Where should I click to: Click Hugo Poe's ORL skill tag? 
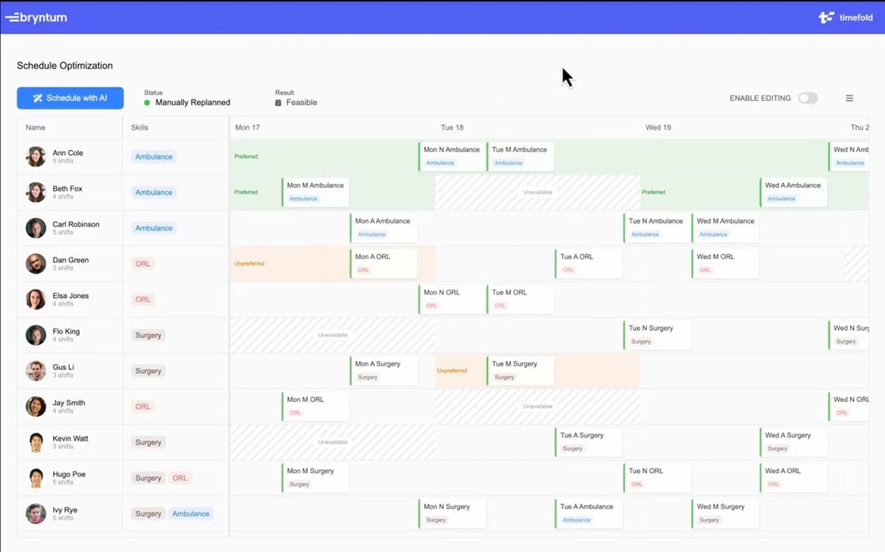click(x=180, y=478)
